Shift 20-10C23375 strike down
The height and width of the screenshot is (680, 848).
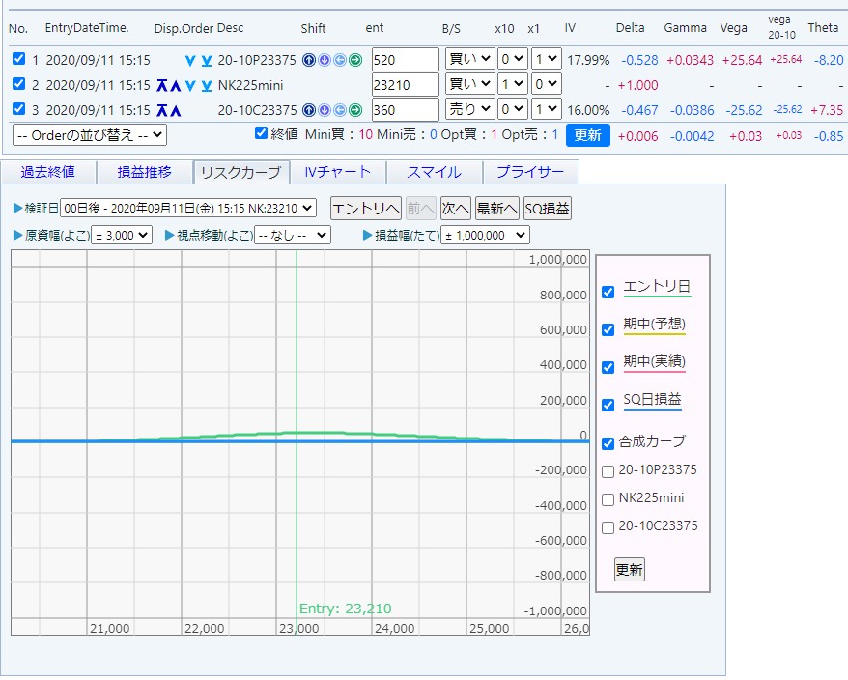click(324, 110)
